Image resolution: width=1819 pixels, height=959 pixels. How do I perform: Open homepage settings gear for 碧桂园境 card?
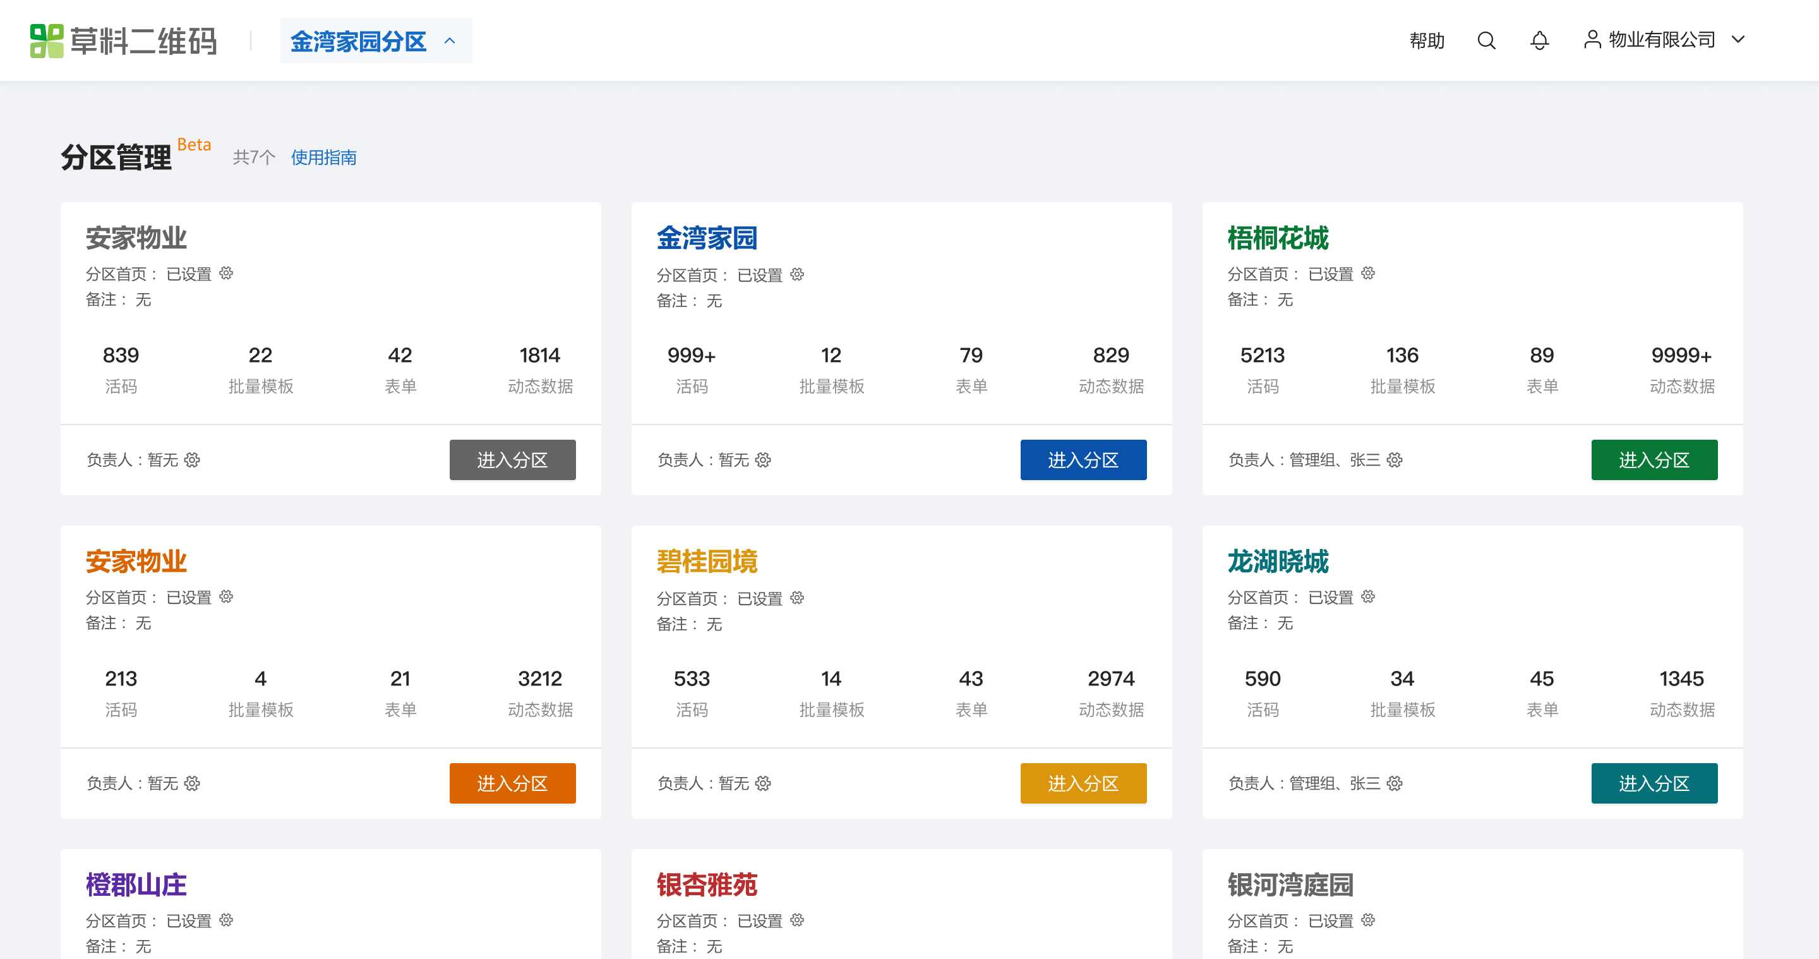[797, 598]
